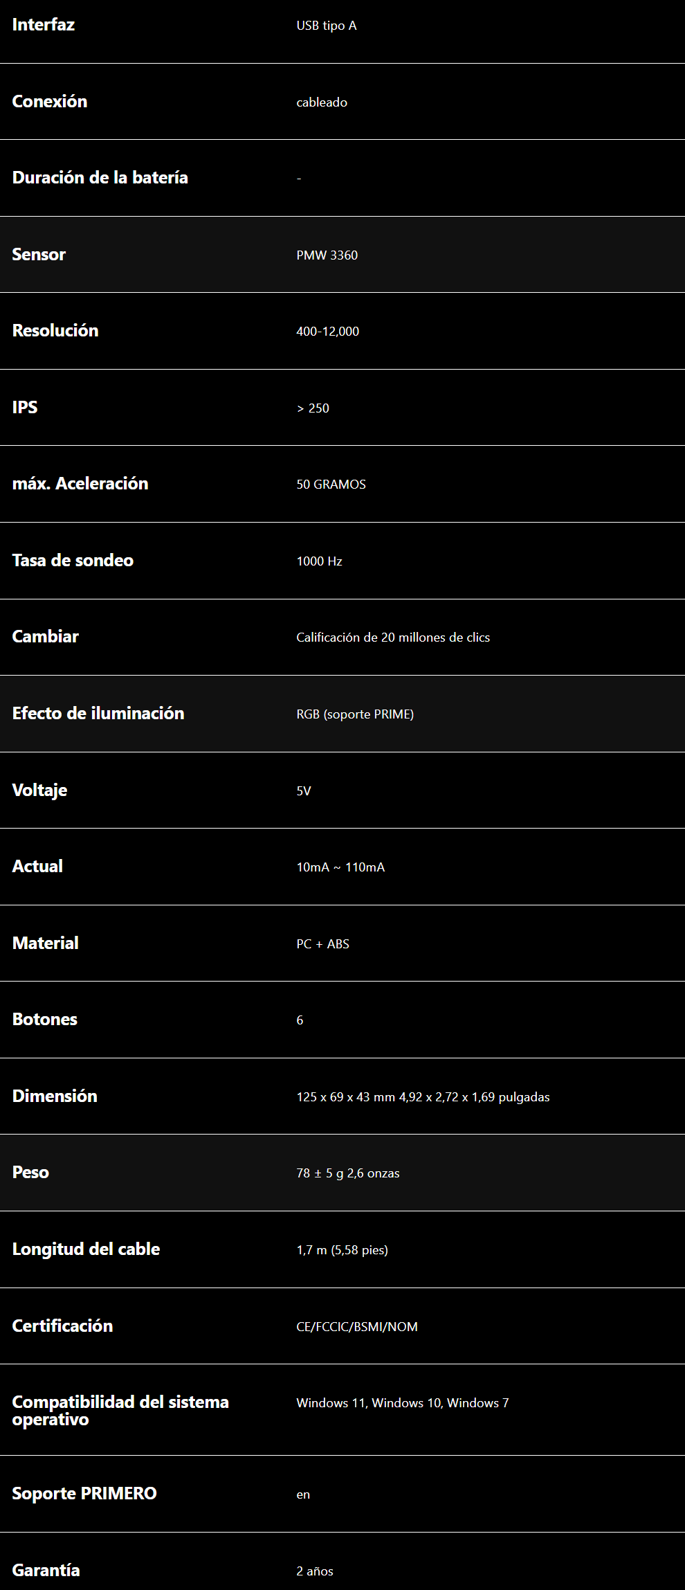The width and height of the screenshot is (685, 1590).
Task: Click the Voltaje row label
Action: point(39,791)
